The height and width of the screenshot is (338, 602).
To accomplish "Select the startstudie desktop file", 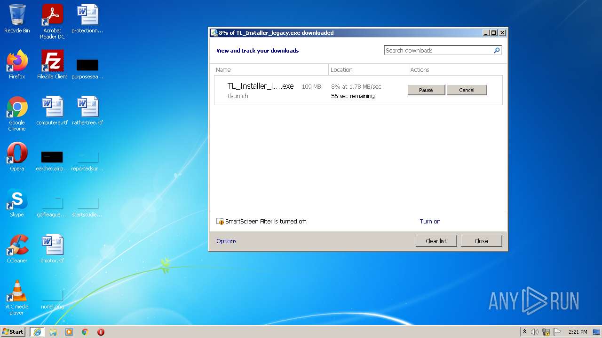I will 87,207.
